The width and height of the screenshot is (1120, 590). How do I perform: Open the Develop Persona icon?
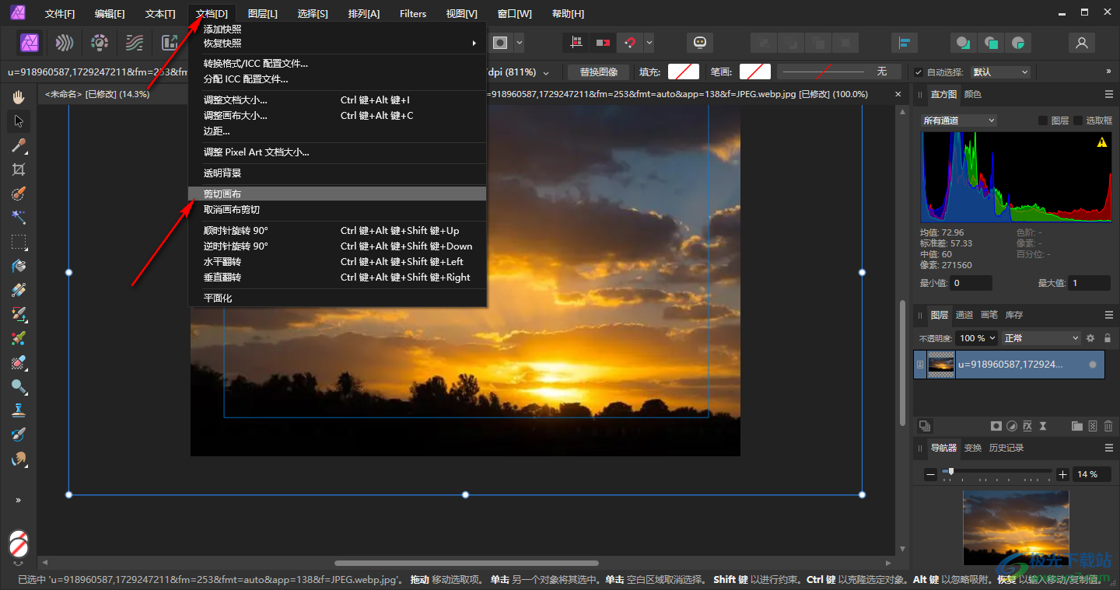click(x=100, y=43)
